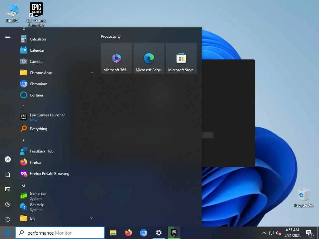Open the Microsoft 365 tile

tap(117, 58)
